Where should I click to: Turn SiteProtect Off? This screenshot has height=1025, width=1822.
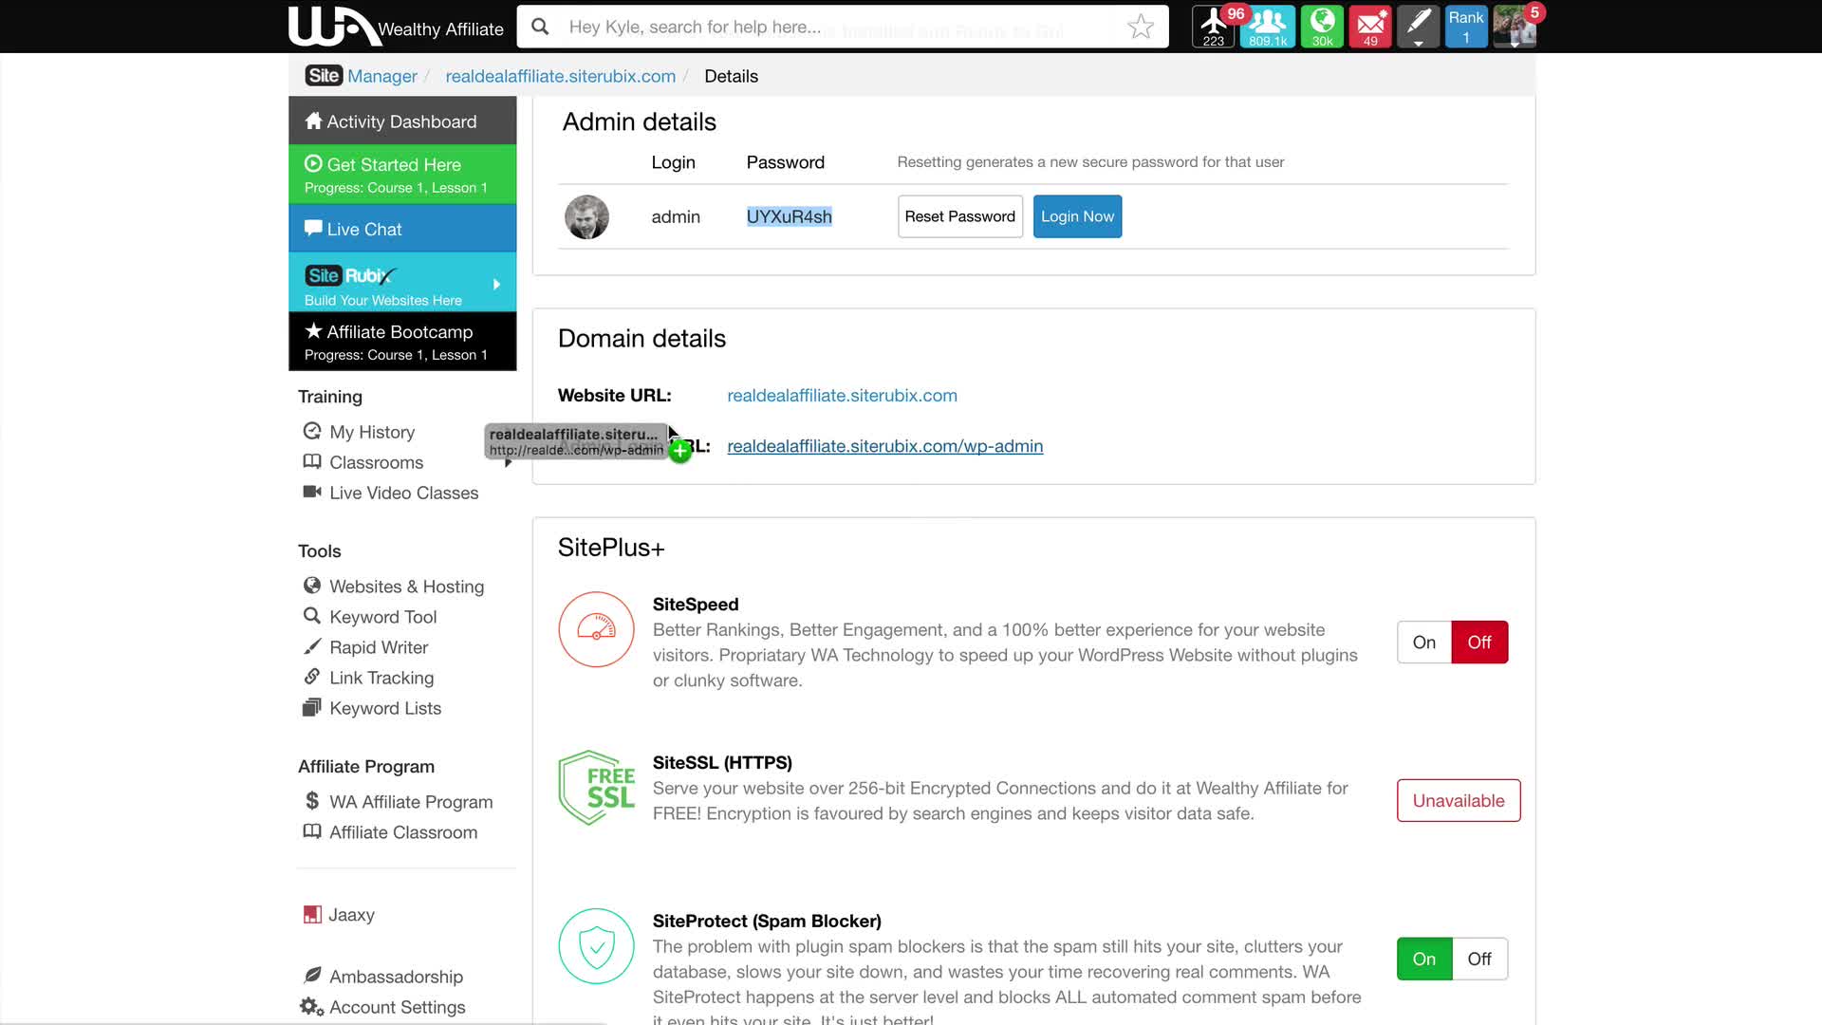(x=1479, y=959)
